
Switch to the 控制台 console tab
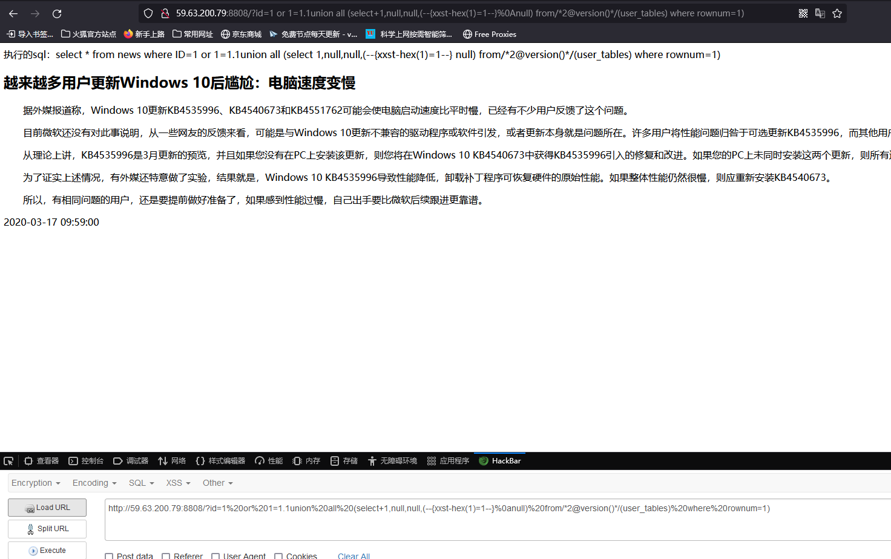pos(86,461)
